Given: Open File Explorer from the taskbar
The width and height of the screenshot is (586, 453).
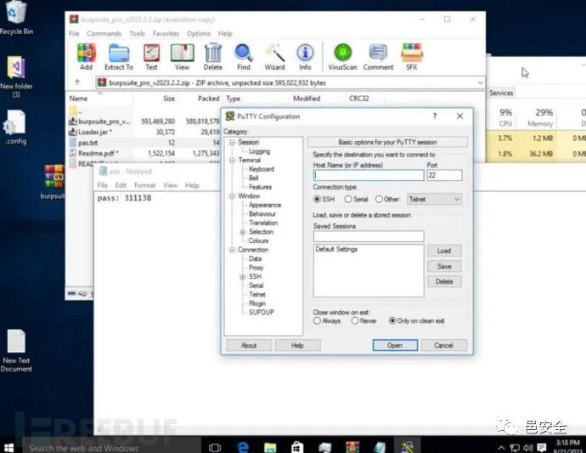Looking at the screenshot, I should coord(270,447).
